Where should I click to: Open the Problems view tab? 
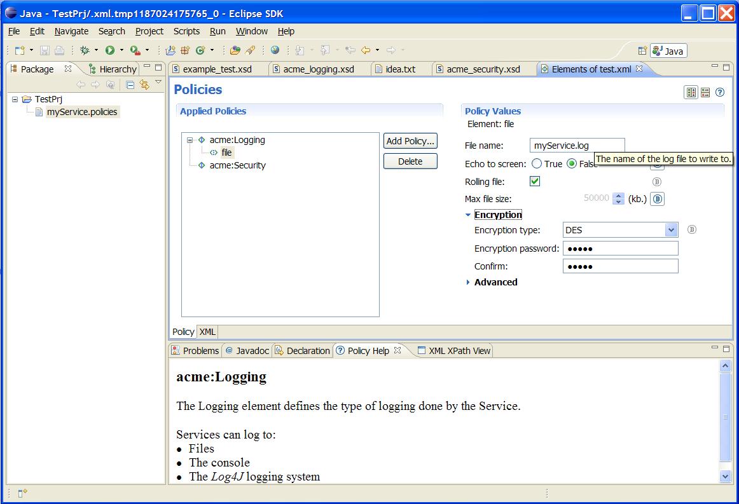point(196,351)
